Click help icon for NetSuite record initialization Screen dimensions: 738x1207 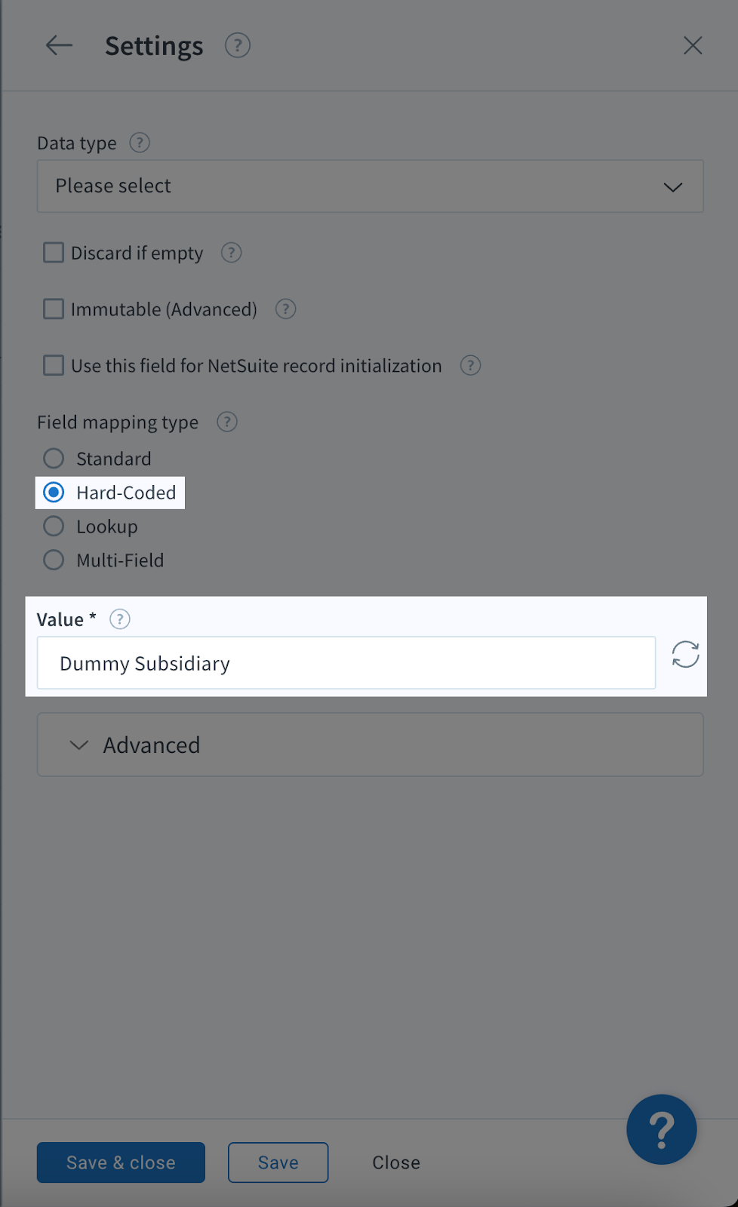coord(470,365)
